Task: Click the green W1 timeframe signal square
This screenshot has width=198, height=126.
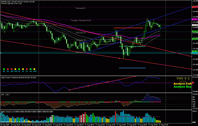Action: tap(30, 69)
